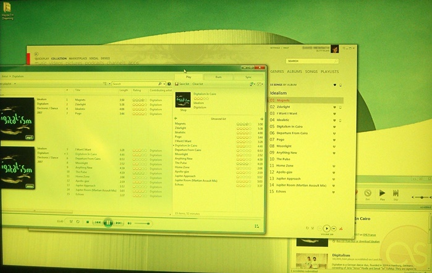Open Social in Zune navigation
This screenshot has height=273, width=432.
[94, 59]
